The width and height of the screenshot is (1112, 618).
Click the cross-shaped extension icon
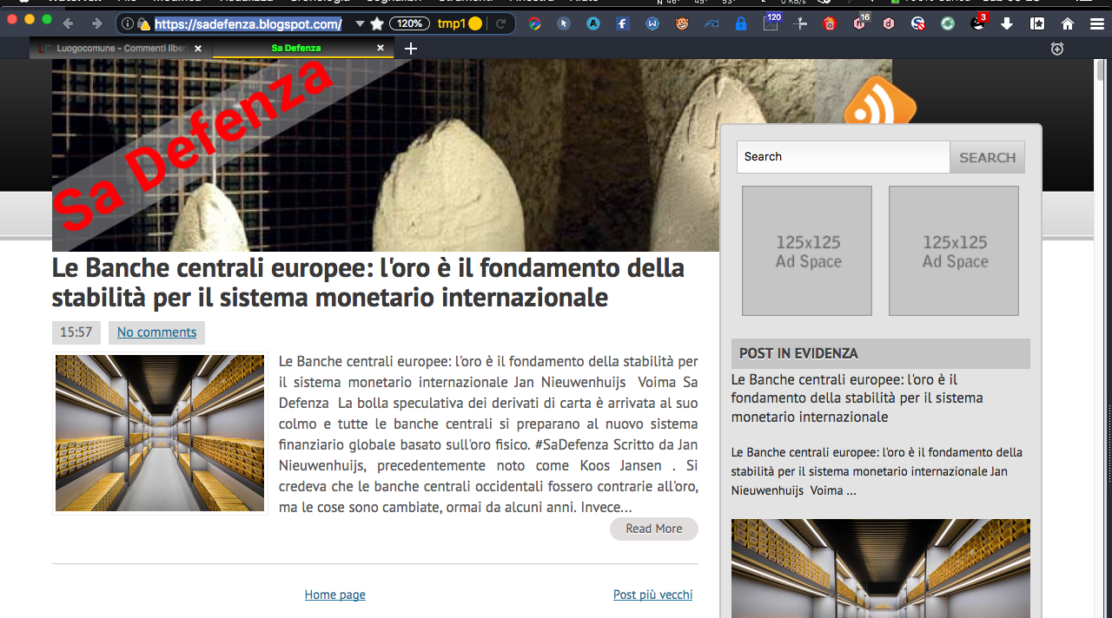click(x=801, y=23)
